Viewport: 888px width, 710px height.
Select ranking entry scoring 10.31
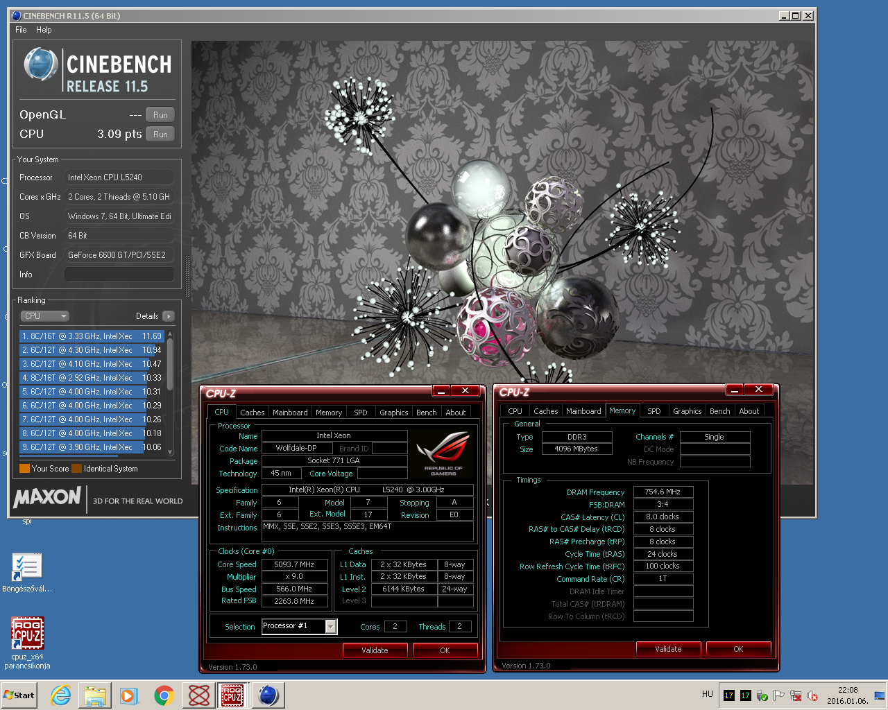coord(91,392)
